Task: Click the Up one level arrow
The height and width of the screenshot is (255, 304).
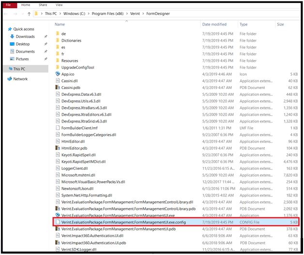Action: tap(29, 14)
